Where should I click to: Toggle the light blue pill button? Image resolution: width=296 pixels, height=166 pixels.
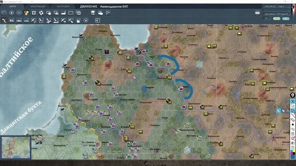tap(286, 18)
